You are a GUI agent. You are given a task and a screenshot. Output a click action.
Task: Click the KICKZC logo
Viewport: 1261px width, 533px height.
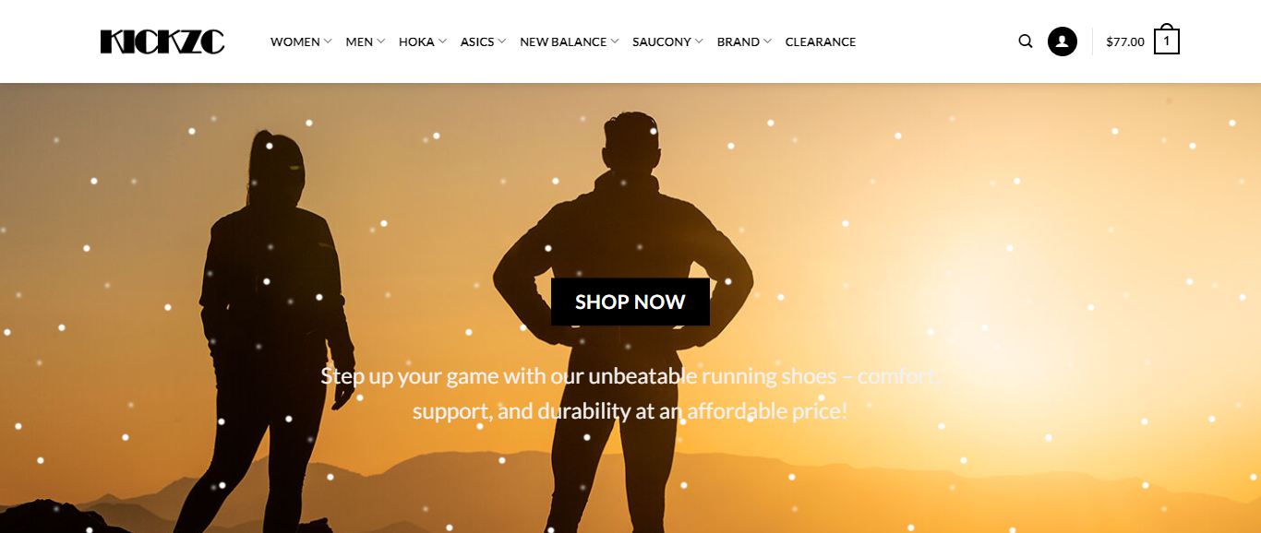pos(162,41)
